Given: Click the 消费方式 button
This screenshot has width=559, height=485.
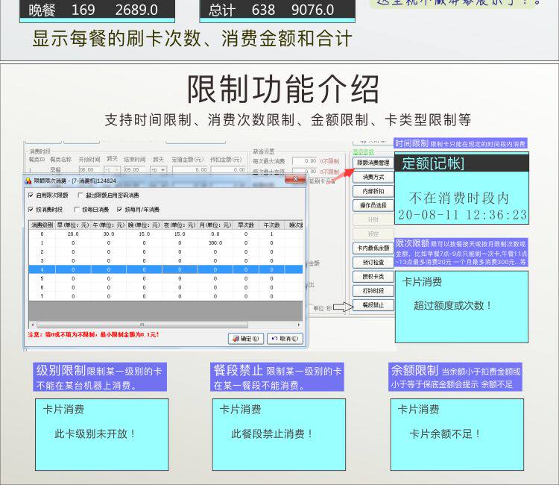Looking at the screenshot, I should point(373,177).
